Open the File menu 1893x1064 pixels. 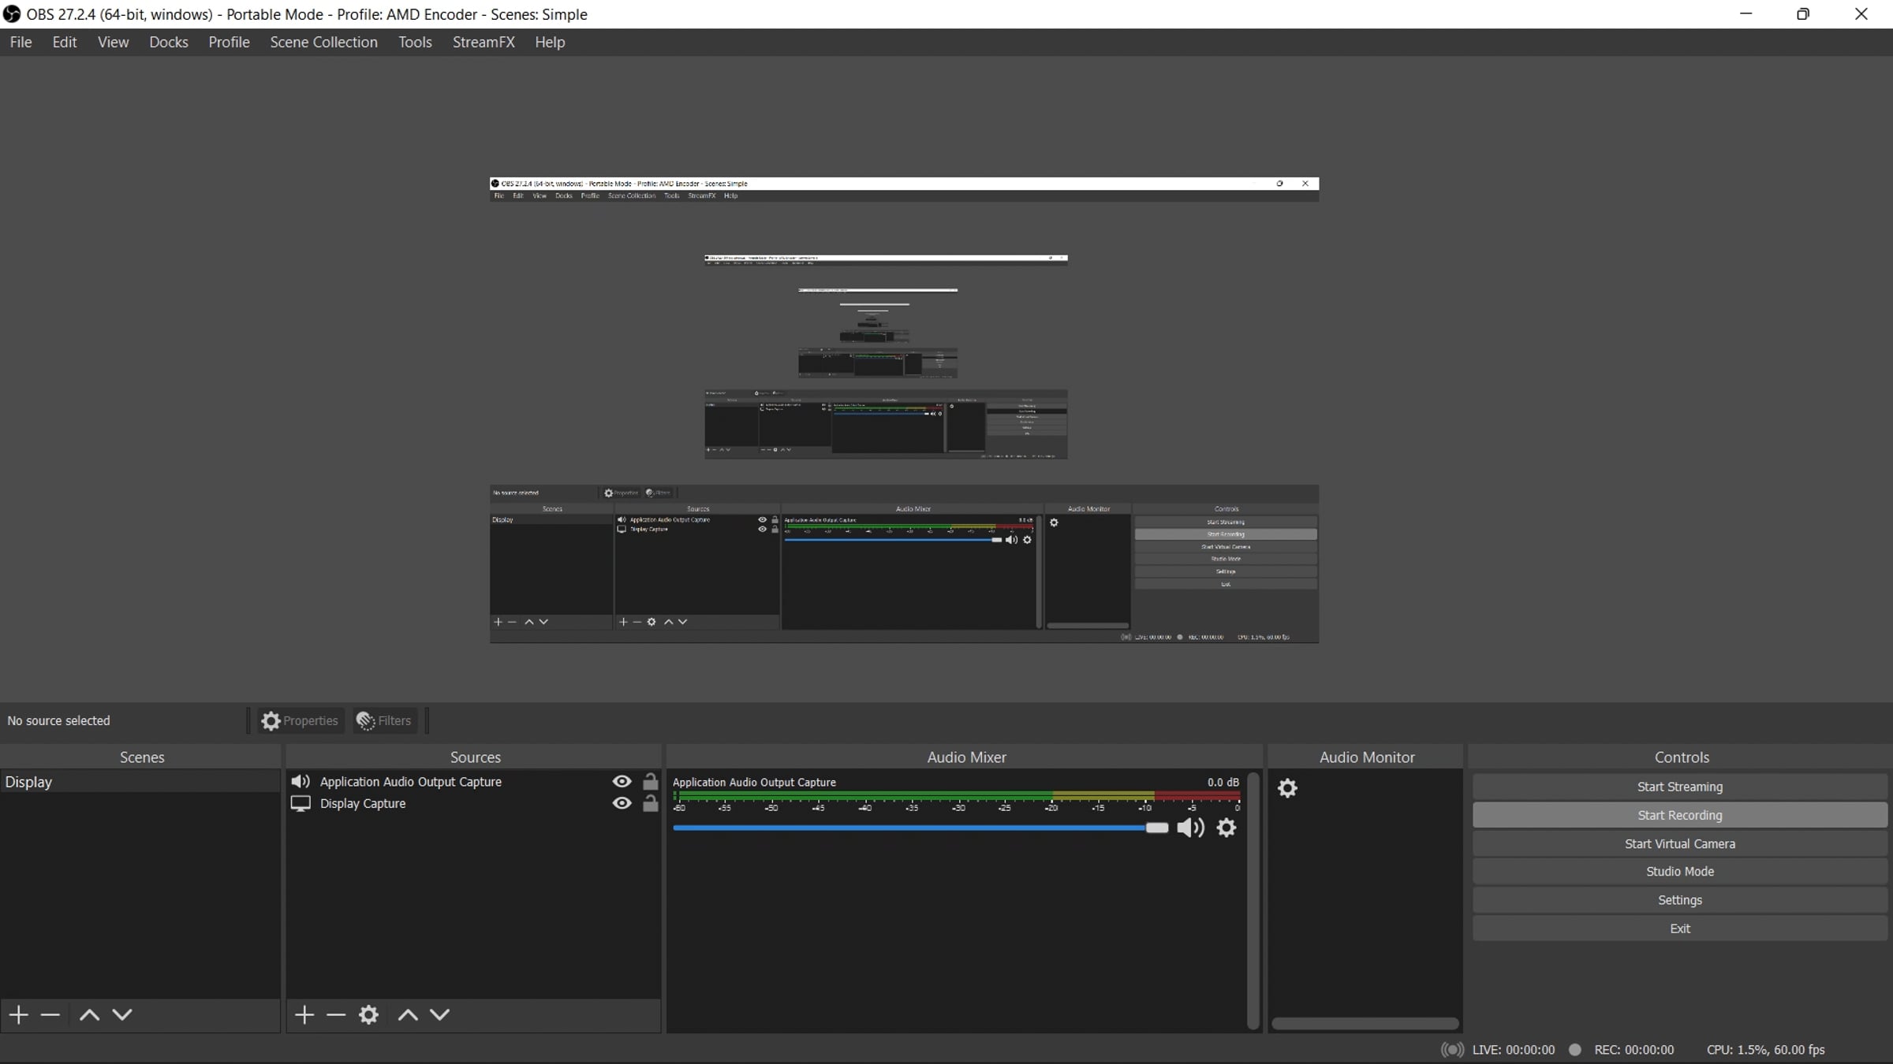click(x=21, y=43)
